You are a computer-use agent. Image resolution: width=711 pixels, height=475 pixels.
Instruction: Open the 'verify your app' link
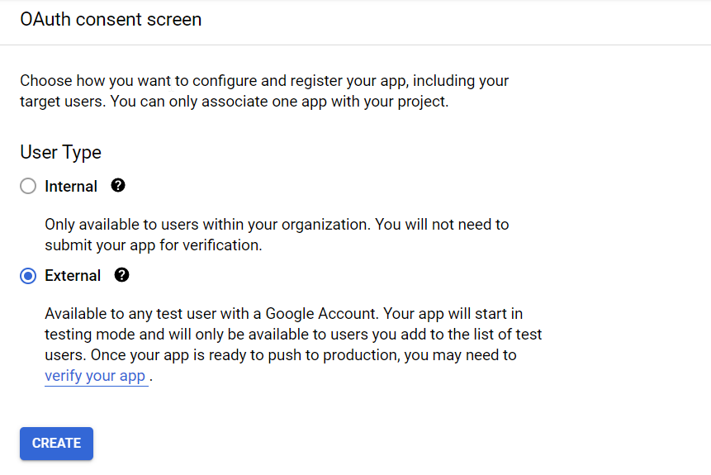tap(95, 376)
